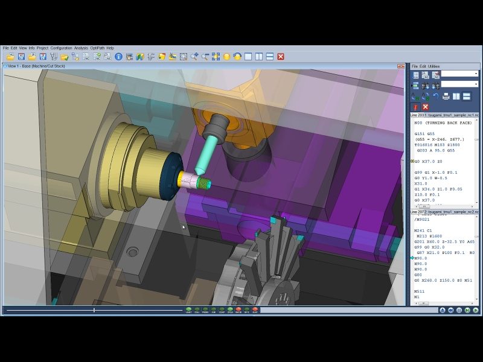Toggle the COMP status light
The width and height of the screenshot is (483, 362).
[222, 310]
